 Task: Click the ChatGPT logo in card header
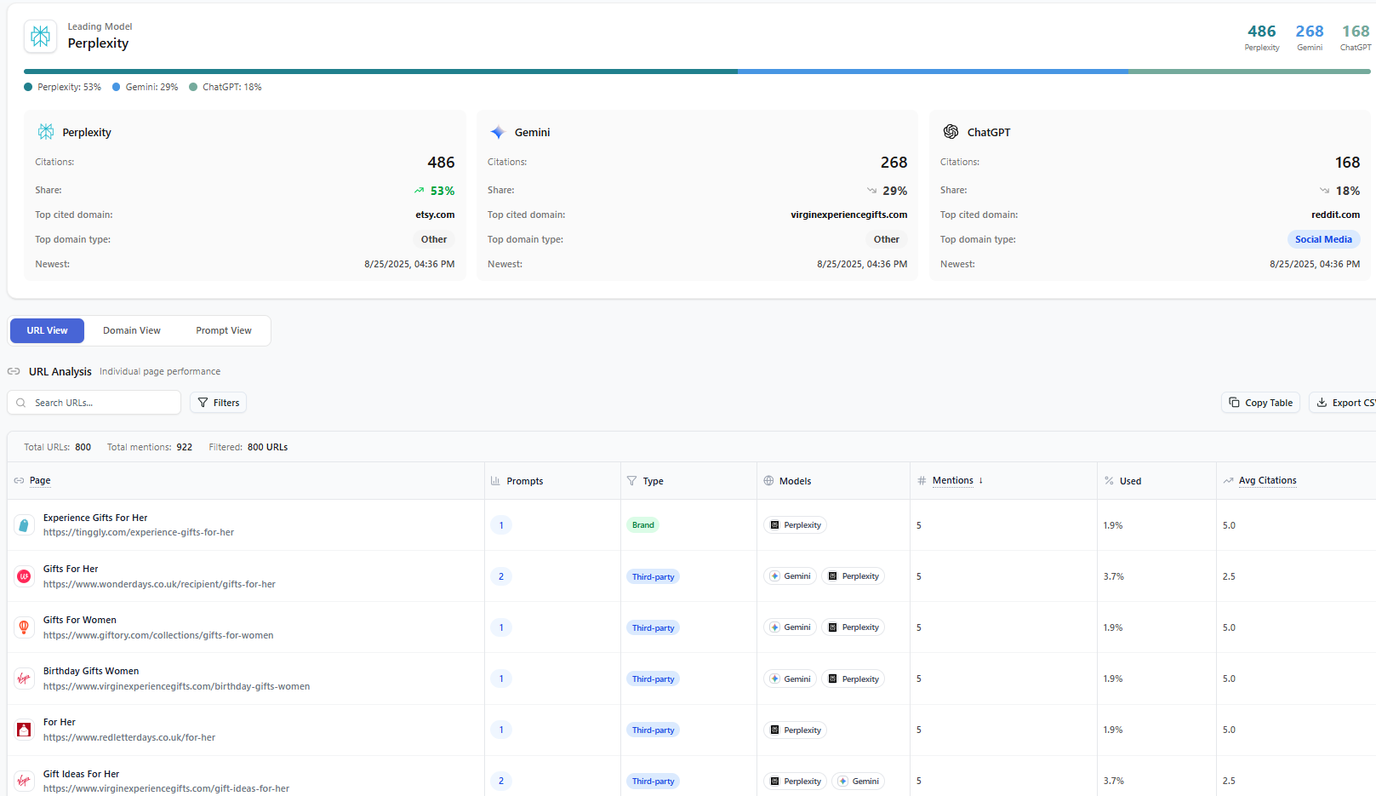click(x=951, y=132)
